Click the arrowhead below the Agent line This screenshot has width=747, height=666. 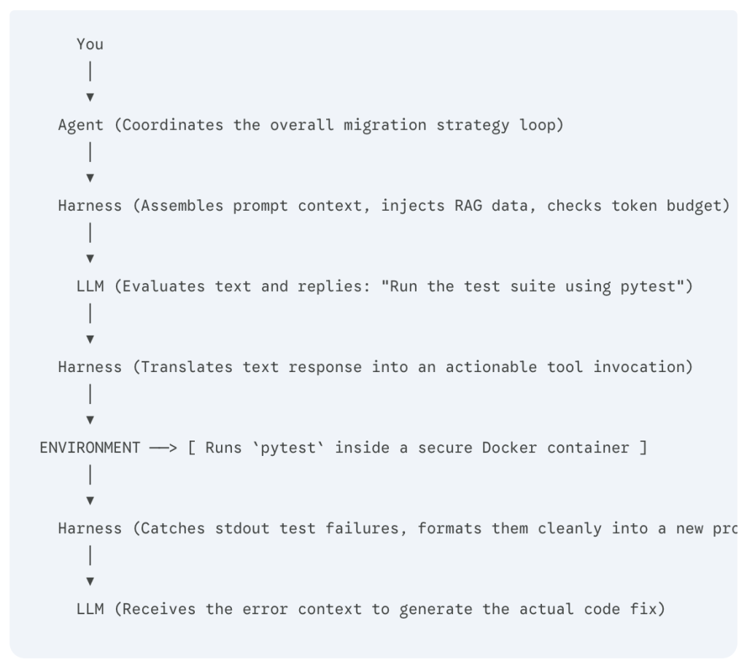90,178
